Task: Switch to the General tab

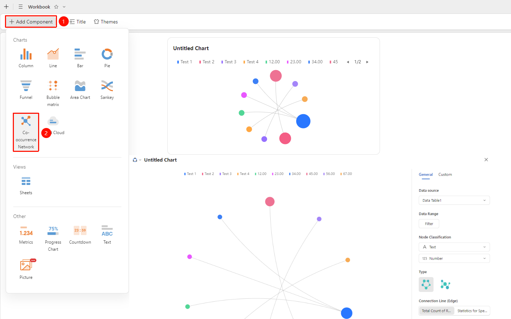Action: (x=426, y=175)
